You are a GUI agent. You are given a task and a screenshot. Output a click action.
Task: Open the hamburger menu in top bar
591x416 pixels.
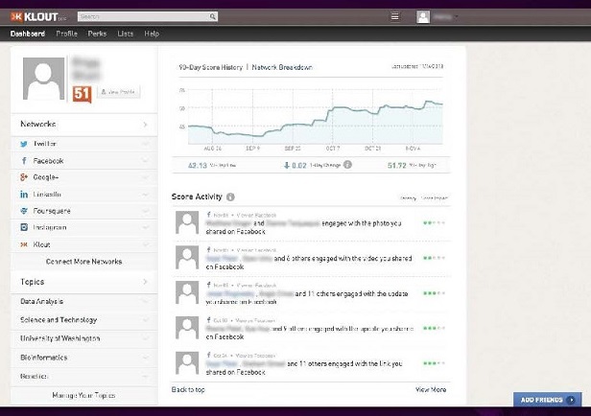coord(394,16)
